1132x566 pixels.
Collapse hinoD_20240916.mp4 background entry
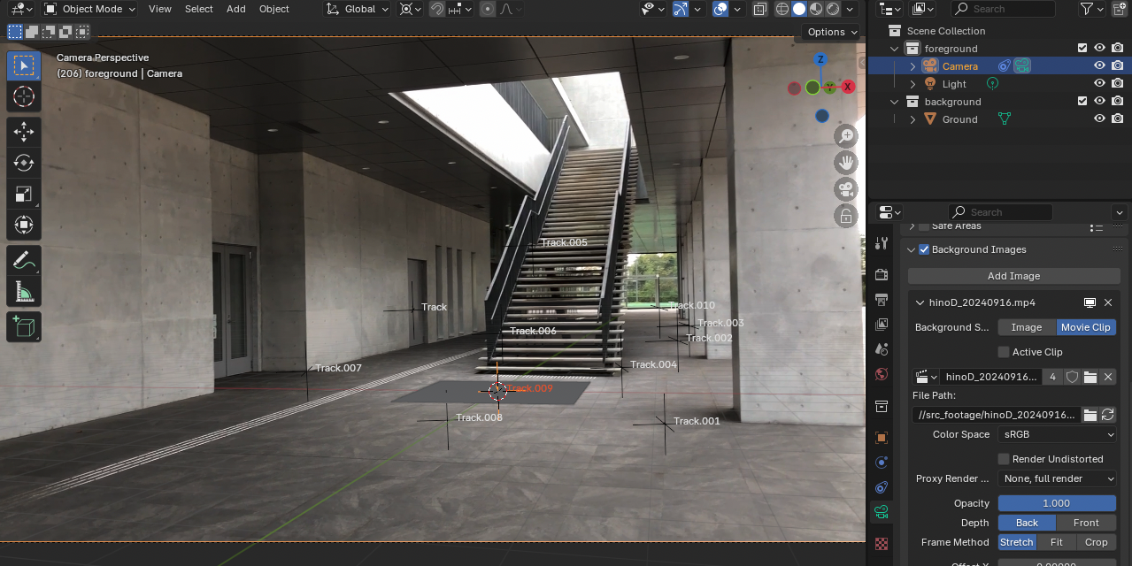[x=920, y=302]
